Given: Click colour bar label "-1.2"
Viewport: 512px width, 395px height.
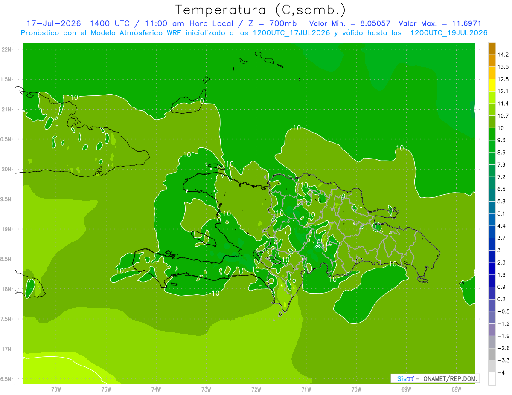Looking at the screenshot, I should click(503, 323).
